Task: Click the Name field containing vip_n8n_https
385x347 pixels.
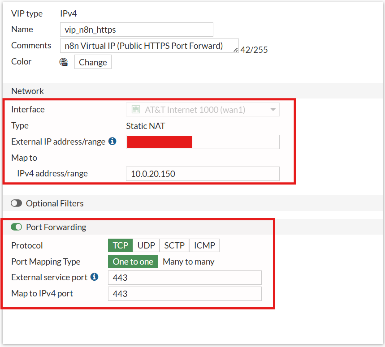Action: 136,30
